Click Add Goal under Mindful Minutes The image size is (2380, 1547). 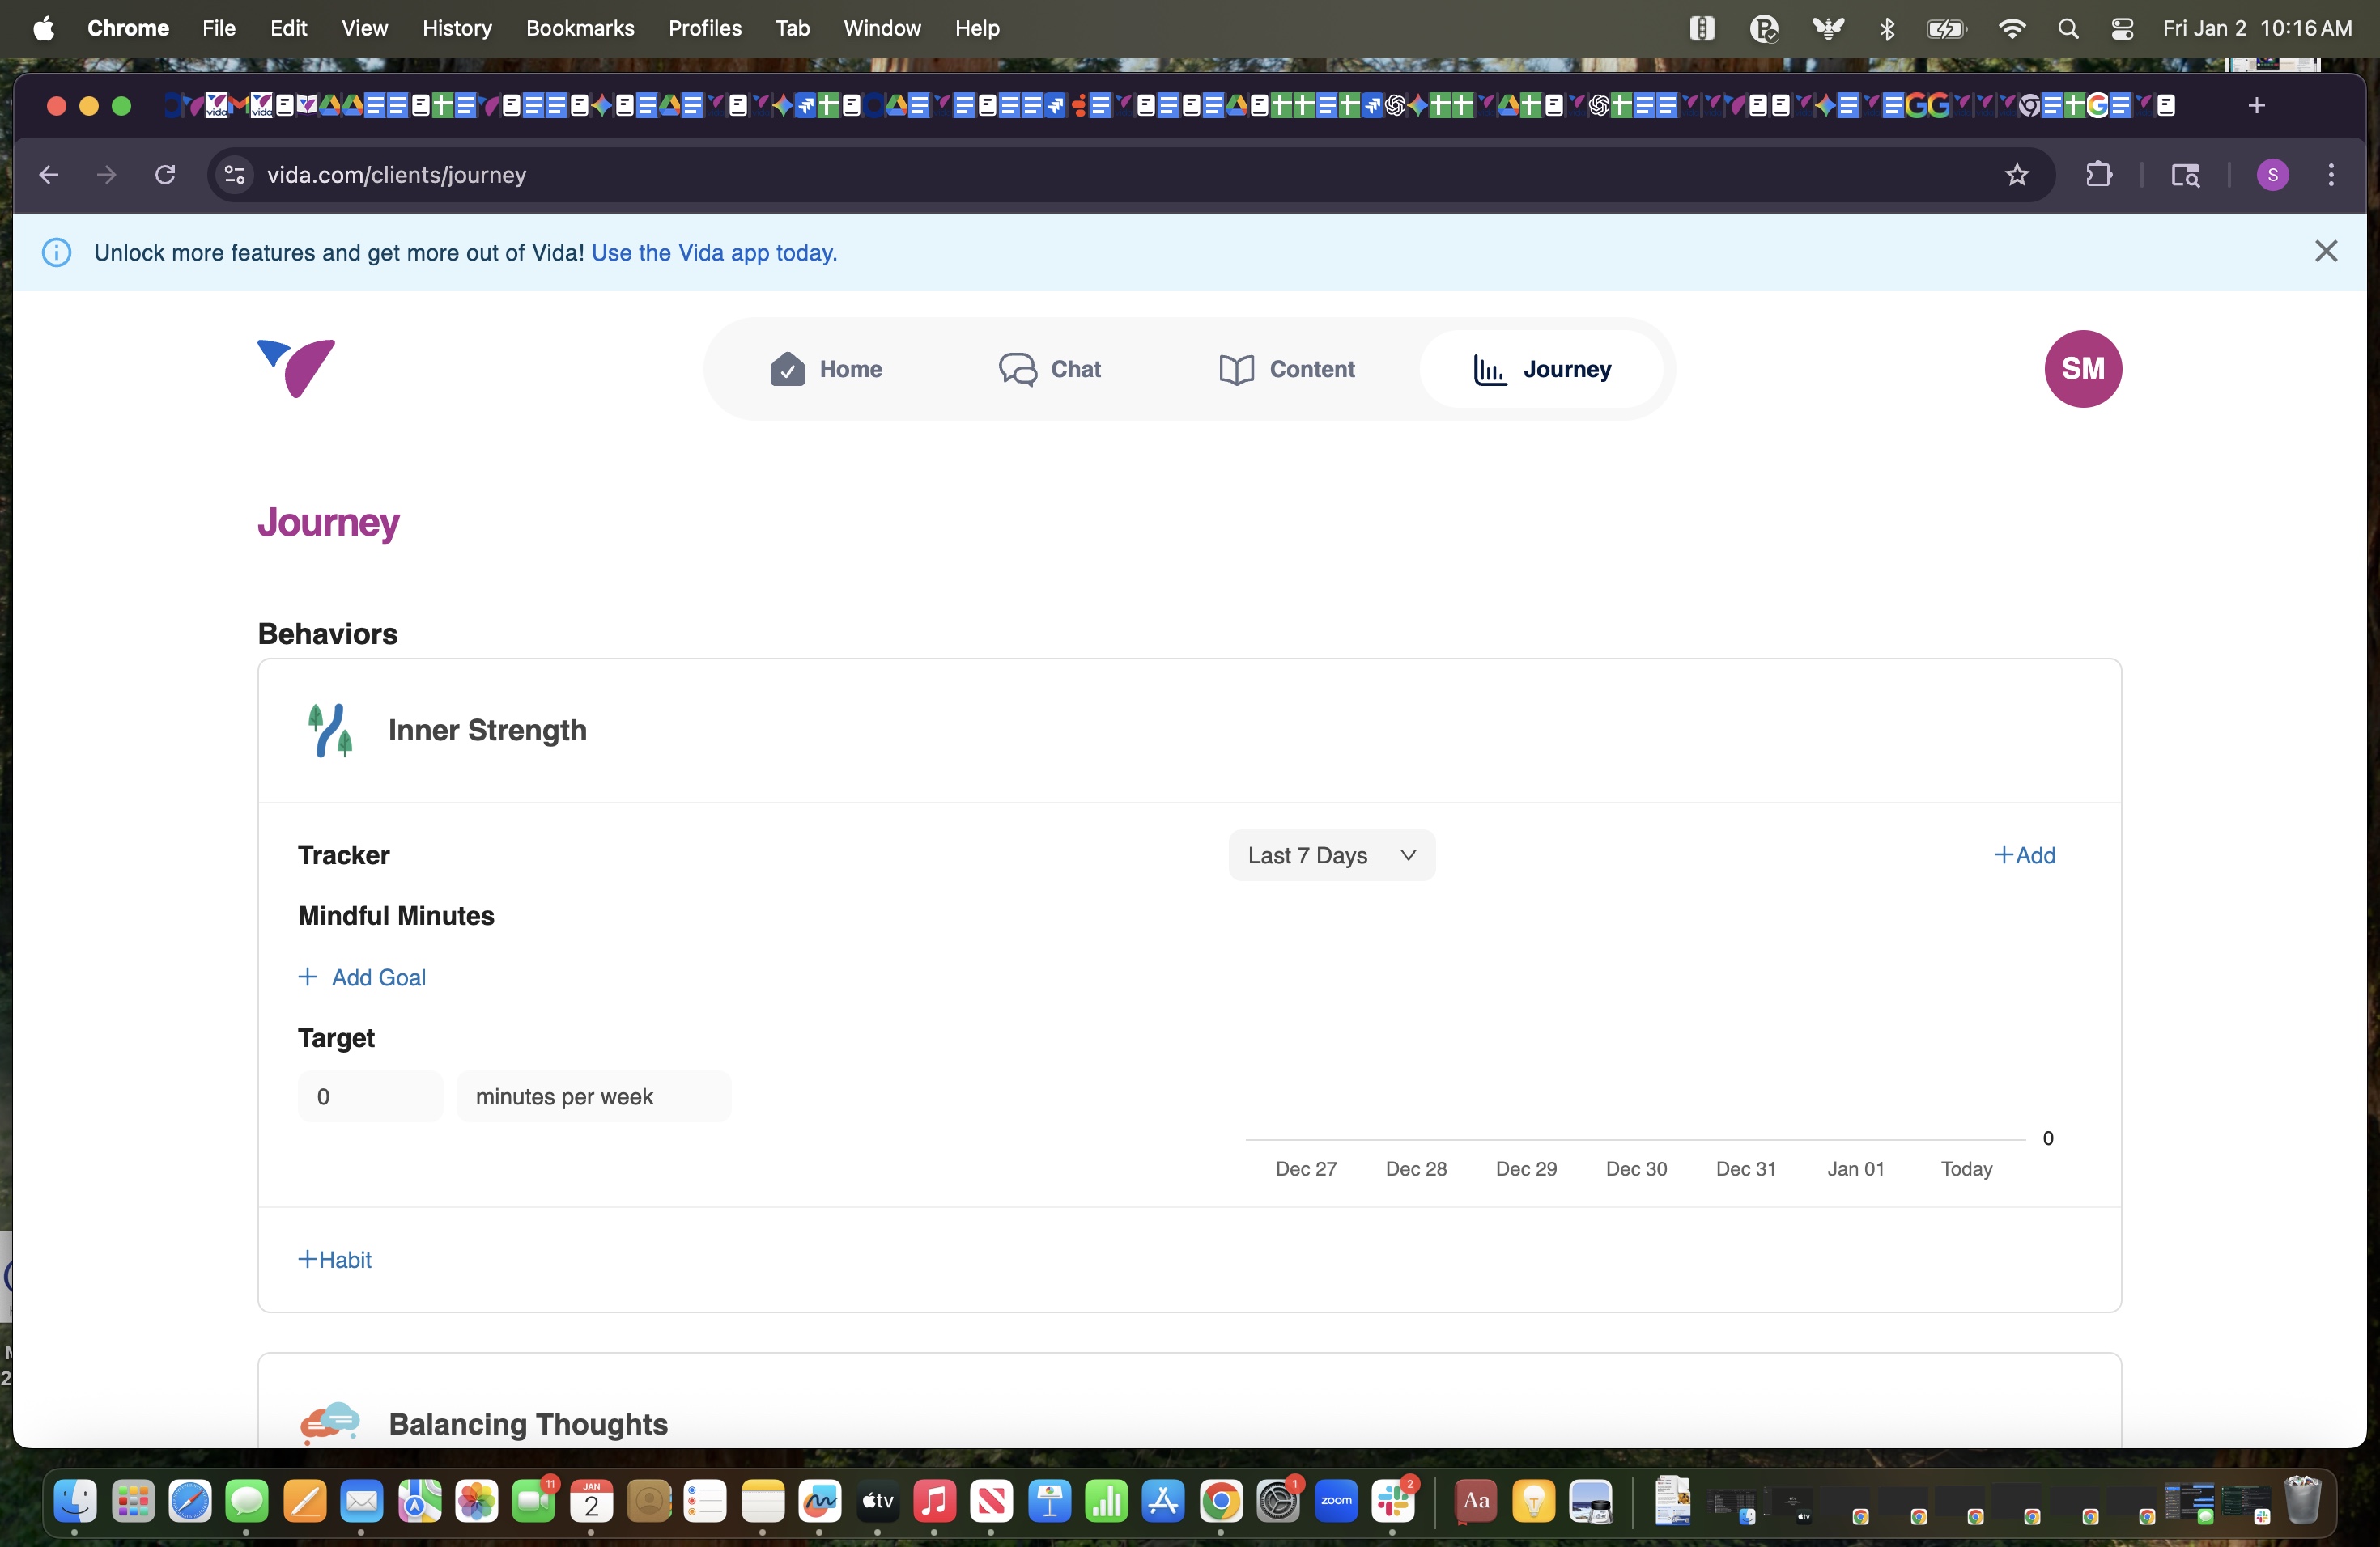363,977
